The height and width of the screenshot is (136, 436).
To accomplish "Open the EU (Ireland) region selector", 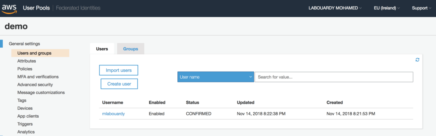I will [387, 8].
